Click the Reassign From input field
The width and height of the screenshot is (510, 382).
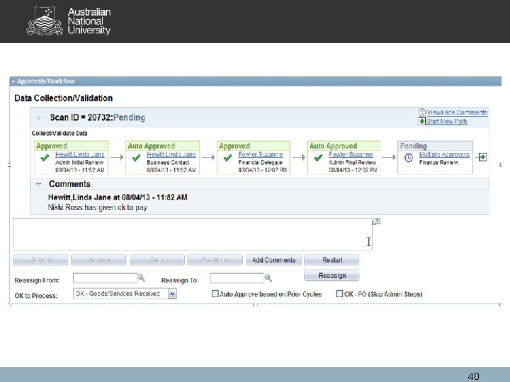[x=105, y=279]
